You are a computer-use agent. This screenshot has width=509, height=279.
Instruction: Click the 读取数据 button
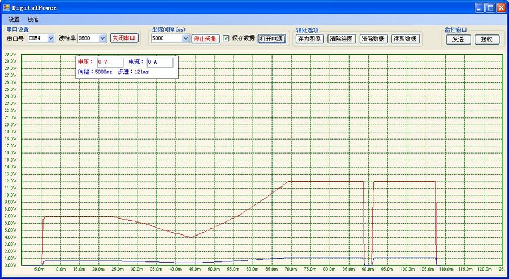[406, 39]
